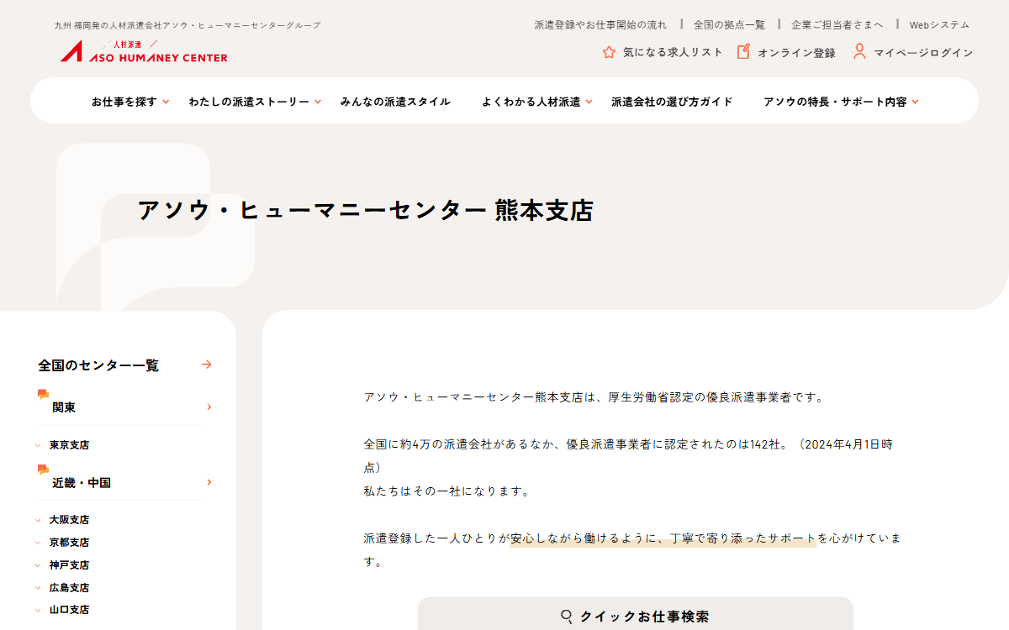
Task: Open the よくわかる人材派遣 menu
Action: [531, 102]
